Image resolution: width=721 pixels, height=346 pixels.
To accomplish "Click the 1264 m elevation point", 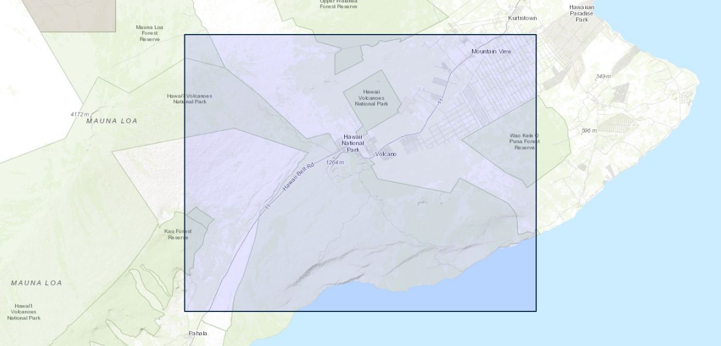I will point(335,162).
